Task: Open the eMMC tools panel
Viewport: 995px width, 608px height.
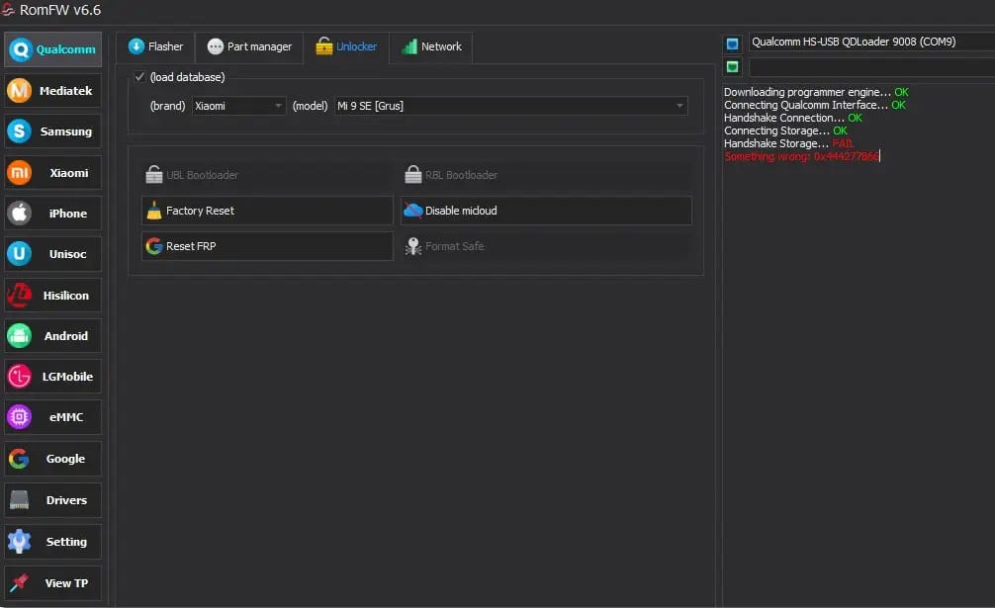Action: click(51, 416)
